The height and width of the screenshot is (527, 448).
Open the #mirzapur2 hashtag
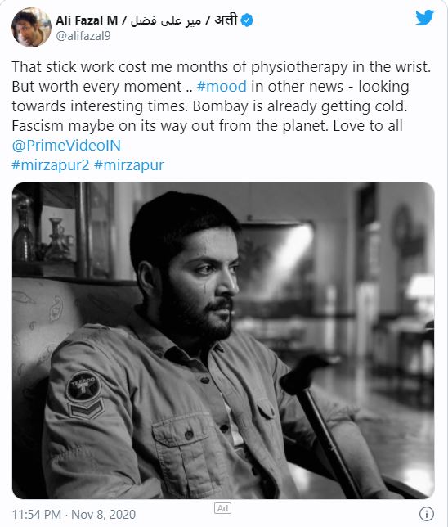click(51, 165)
